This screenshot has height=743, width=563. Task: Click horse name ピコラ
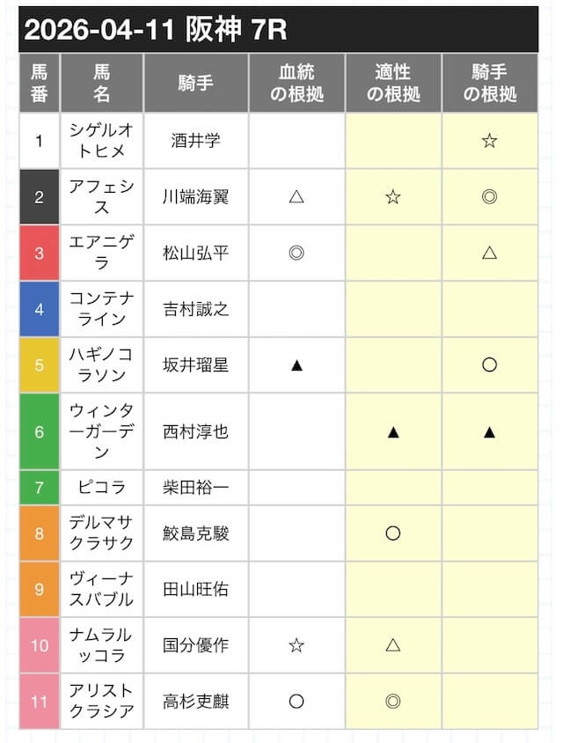[102, 487]
